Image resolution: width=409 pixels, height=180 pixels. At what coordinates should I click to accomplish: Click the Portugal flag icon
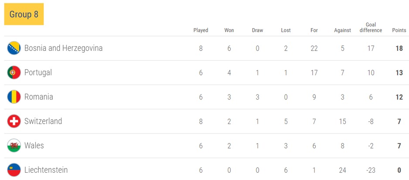tap(14, 72)
